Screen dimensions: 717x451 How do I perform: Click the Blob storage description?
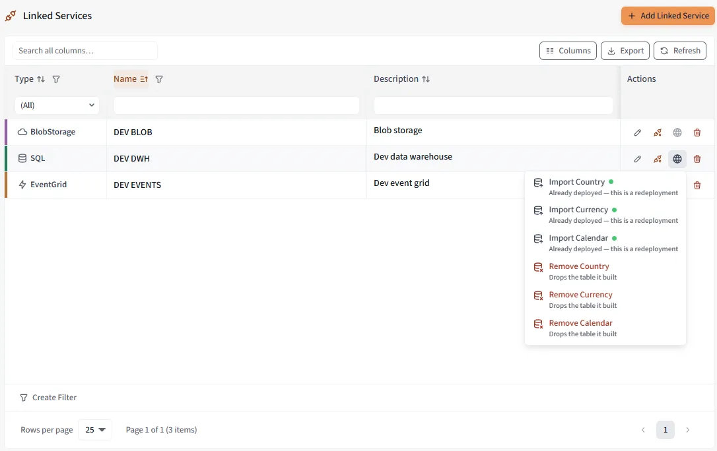[x=398, y=131]
